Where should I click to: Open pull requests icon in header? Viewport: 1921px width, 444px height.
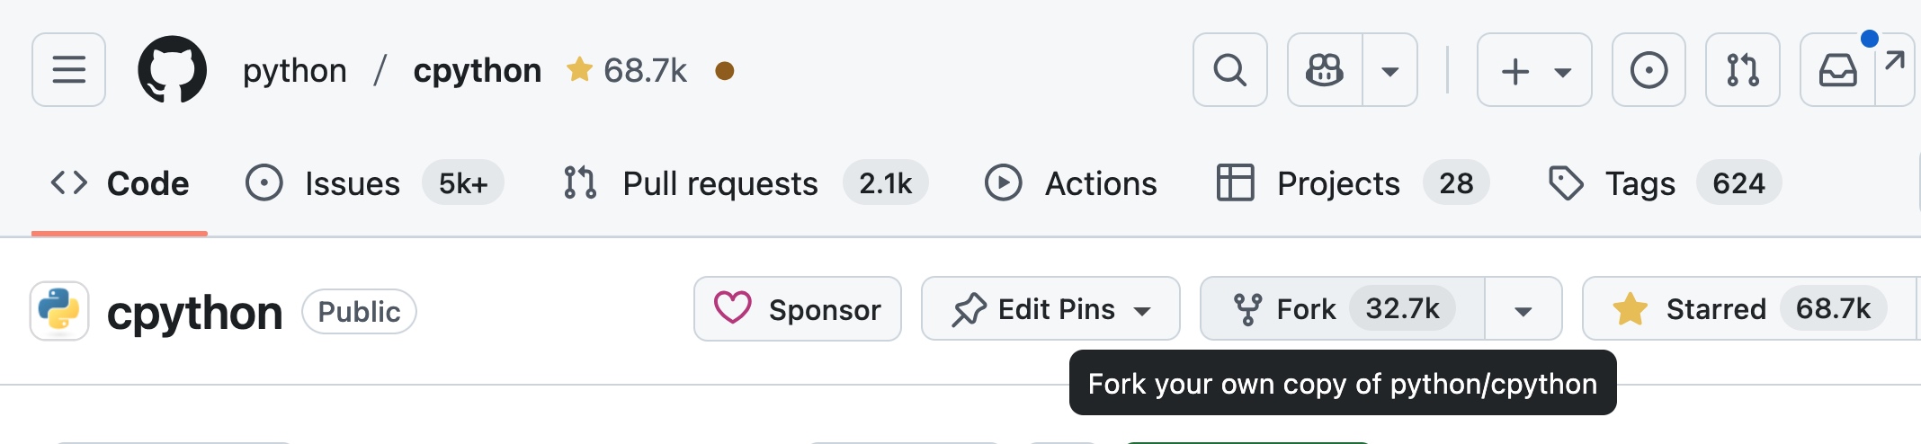(x=1742, y=70)
